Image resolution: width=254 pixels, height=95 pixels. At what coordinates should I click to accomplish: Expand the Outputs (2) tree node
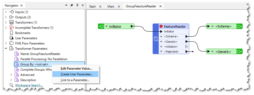pyautogui.click(x=6, y=17)
